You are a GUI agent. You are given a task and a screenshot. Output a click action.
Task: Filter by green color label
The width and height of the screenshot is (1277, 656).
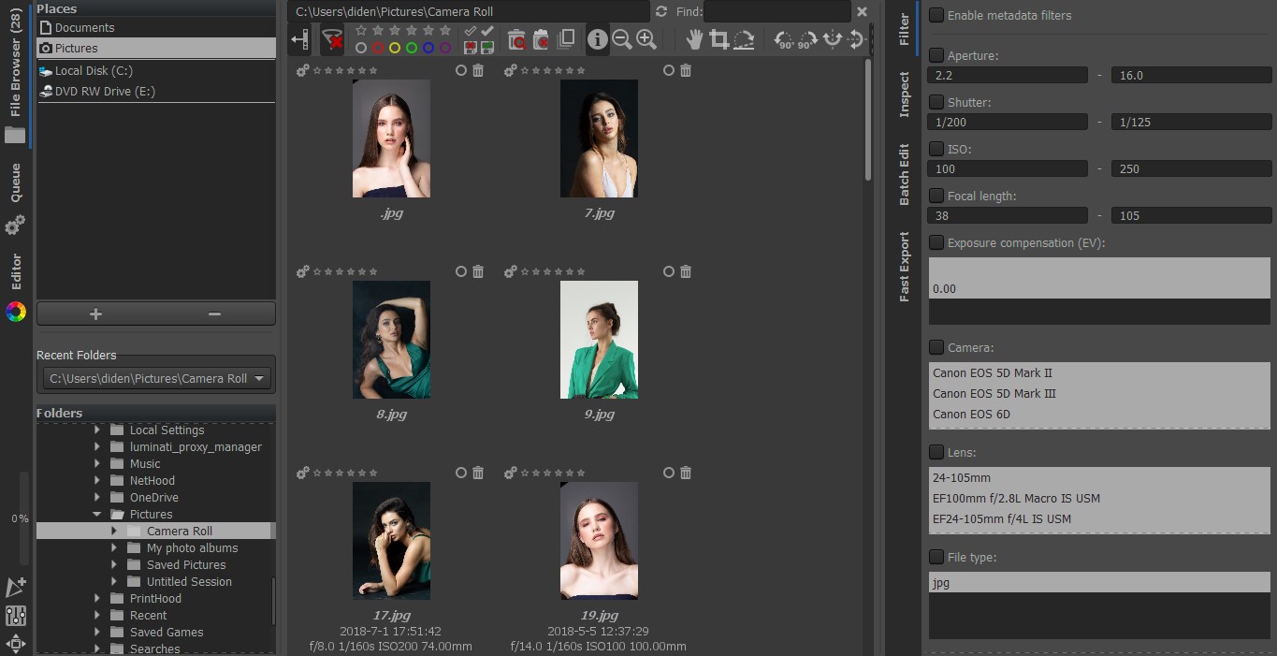tap(412, 48)
